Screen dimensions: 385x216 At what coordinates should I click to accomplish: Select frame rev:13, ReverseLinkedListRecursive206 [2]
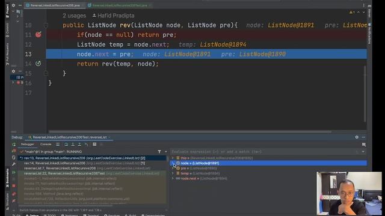pyautogui.click(x=92, y=158)
